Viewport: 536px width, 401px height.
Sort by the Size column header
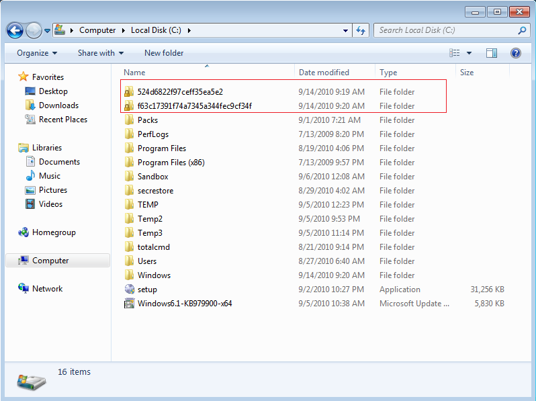pos(482,73)
